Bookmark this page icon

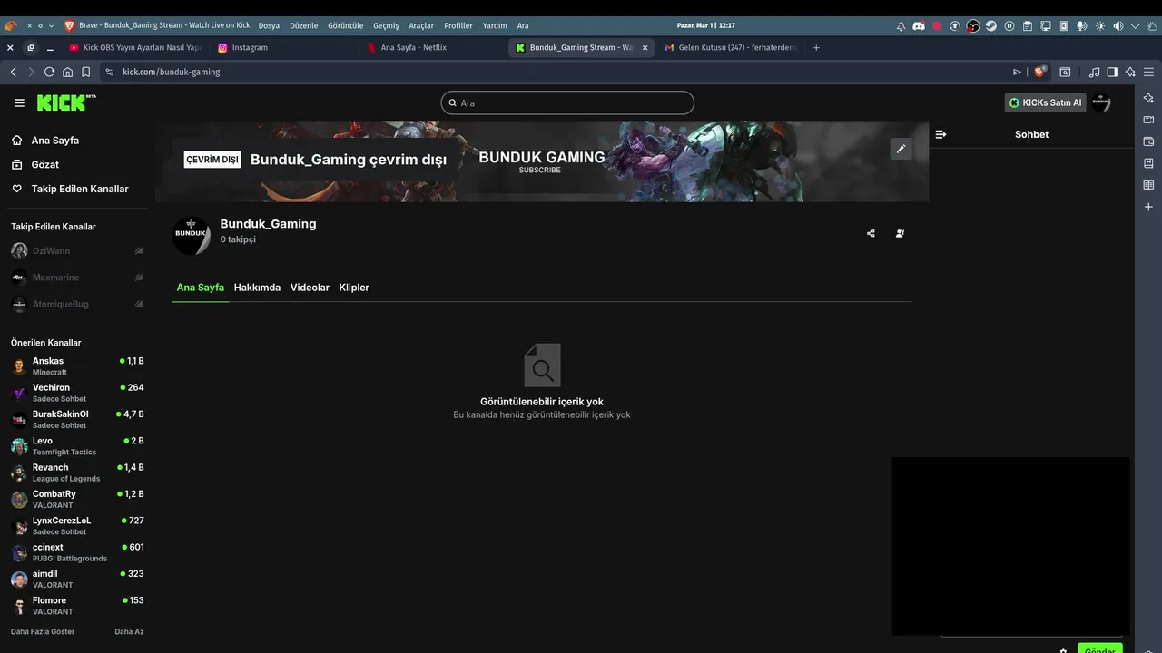[85, 72]
